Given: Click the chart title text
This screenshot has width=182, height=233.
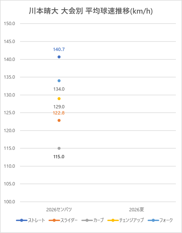Looking at the screenshot, I should coord(91,12).
